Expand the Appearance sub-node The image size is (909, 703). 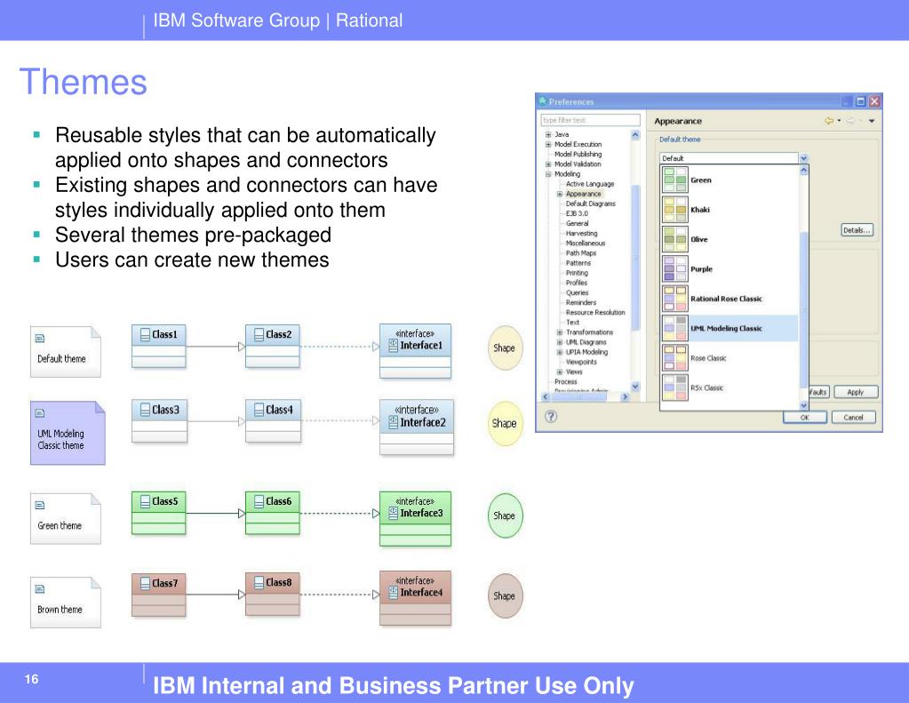560,194
